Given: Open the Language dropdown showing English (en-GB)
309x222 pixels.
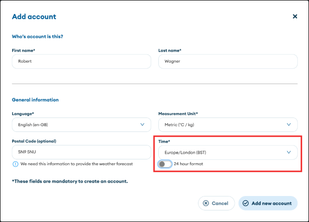Looking at the screenshot, I should point(82,125).
